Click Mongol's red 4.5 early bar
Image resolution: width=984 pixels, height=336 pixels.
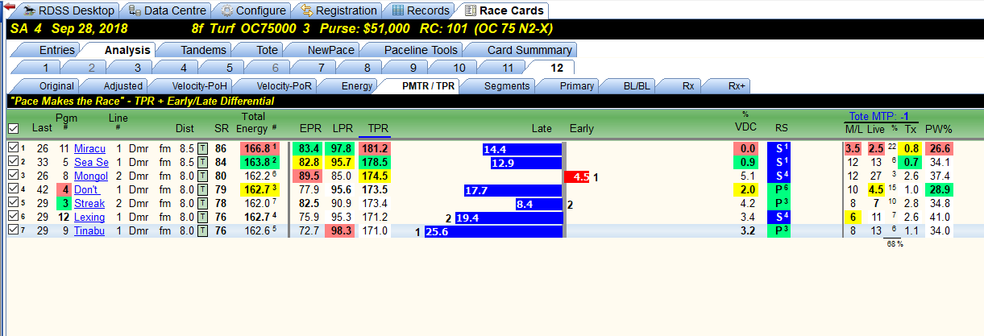pos(577,176)
